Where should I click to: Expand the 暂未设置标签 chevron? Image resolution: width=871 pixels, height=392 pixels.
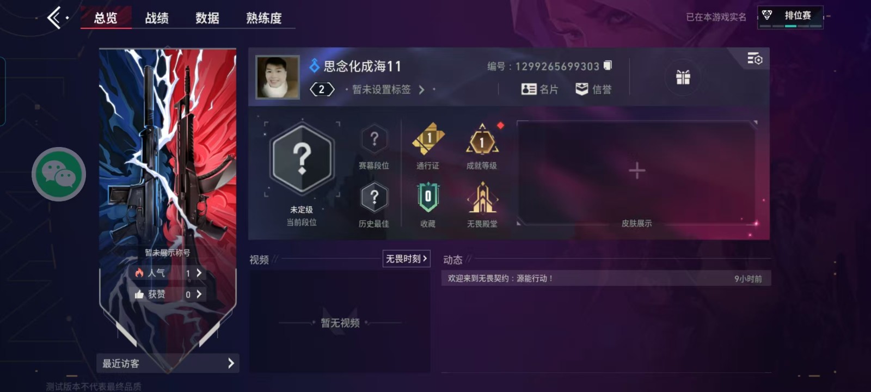pyautogui.click(x=421, y=90)
